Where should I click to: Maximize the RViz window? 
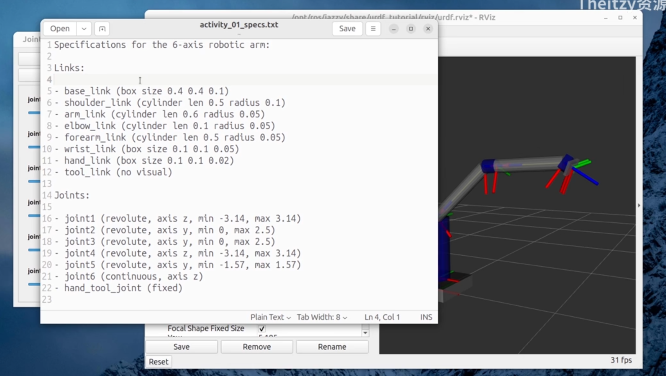coord(620,17)
